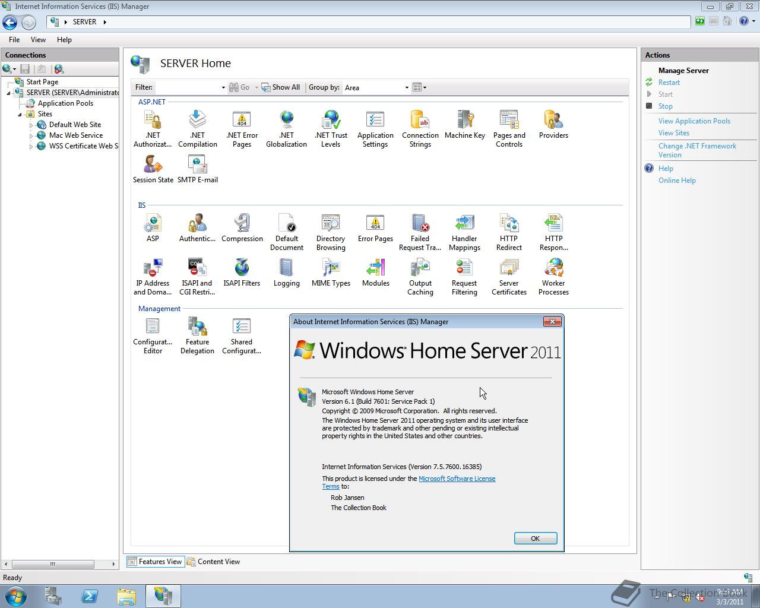
Task: Click View Application Pools link
Action: [x=694, y=121]
